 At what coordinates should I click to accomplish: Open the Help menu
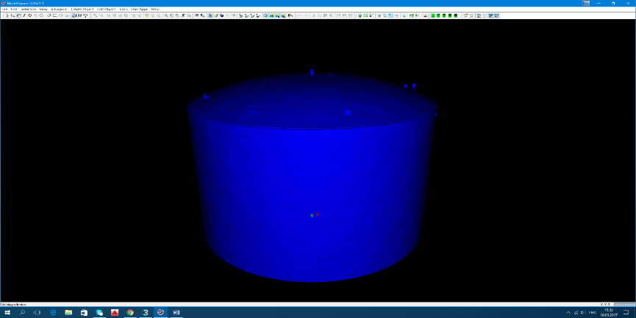[x=155, y=9]
